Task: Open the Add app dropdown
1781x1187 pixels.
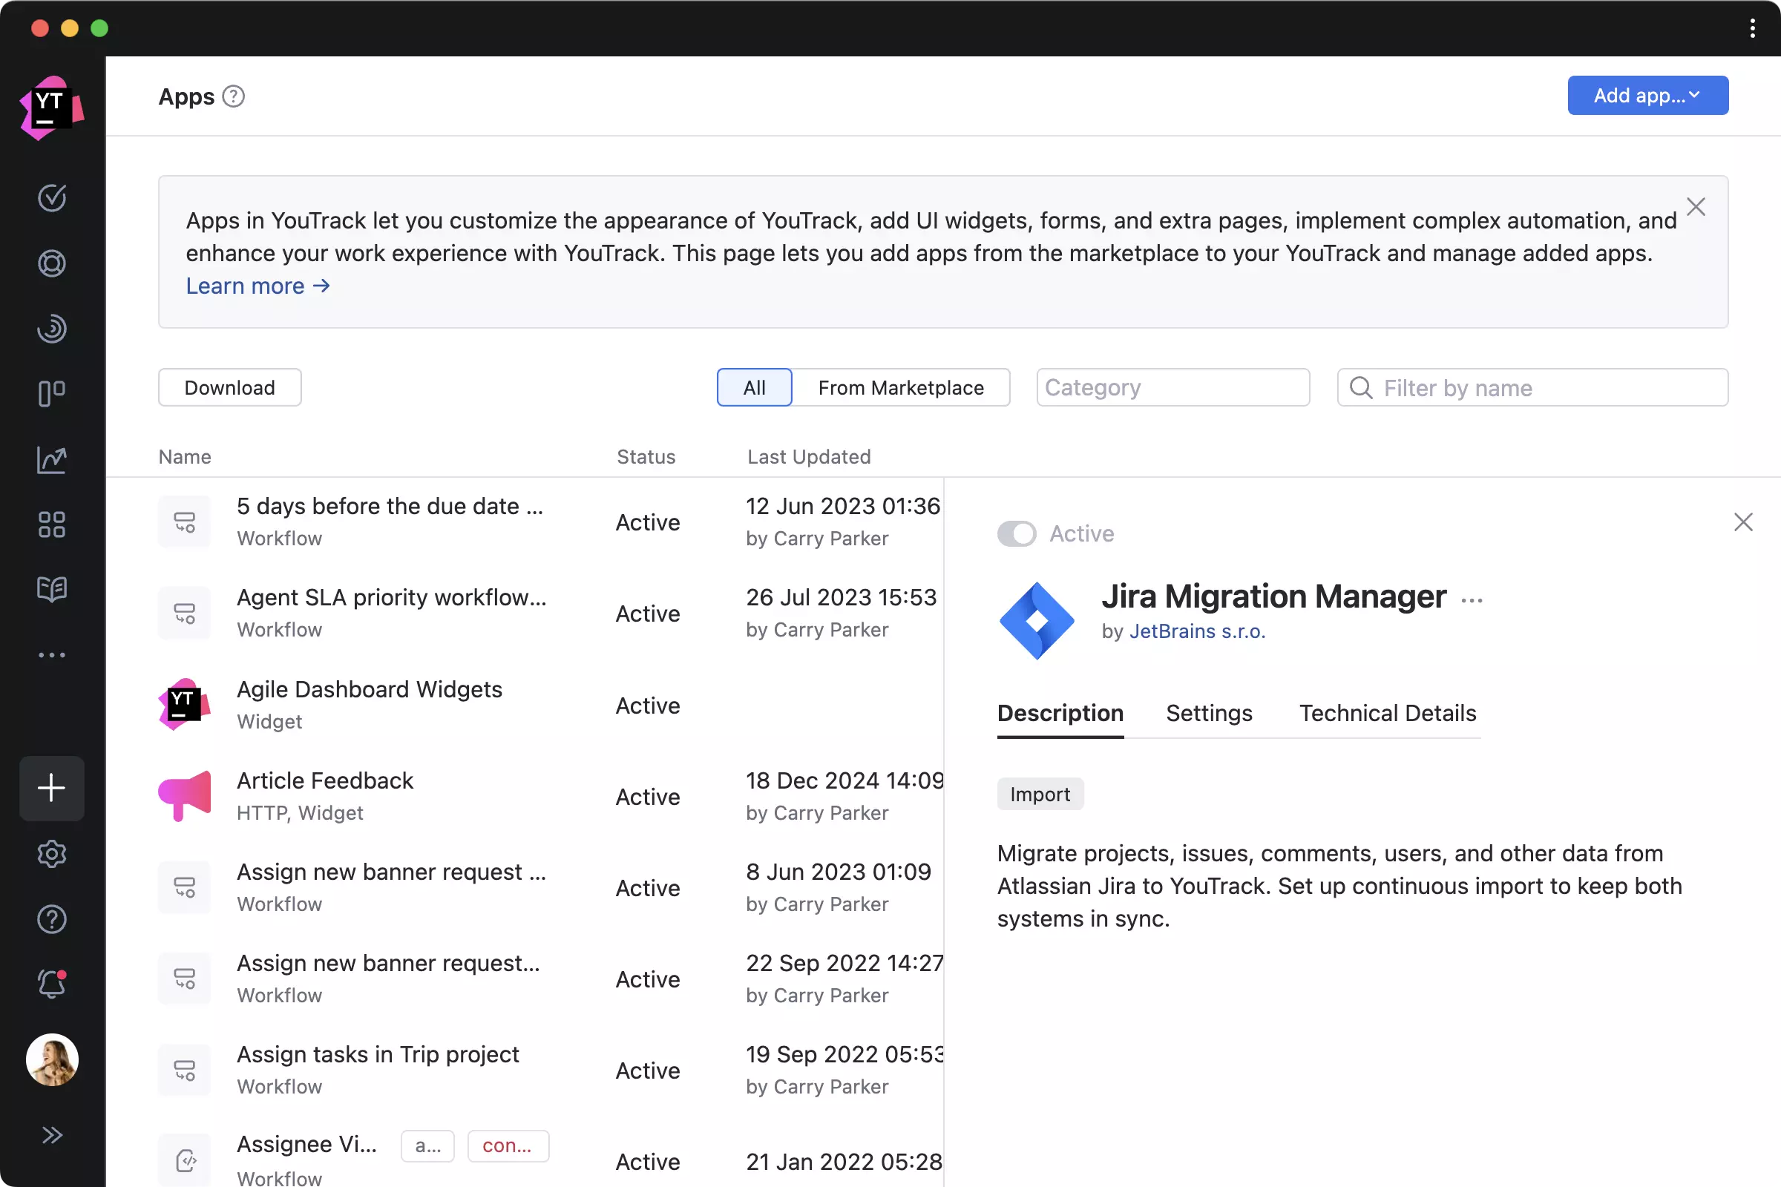Action: [1647, 96]
